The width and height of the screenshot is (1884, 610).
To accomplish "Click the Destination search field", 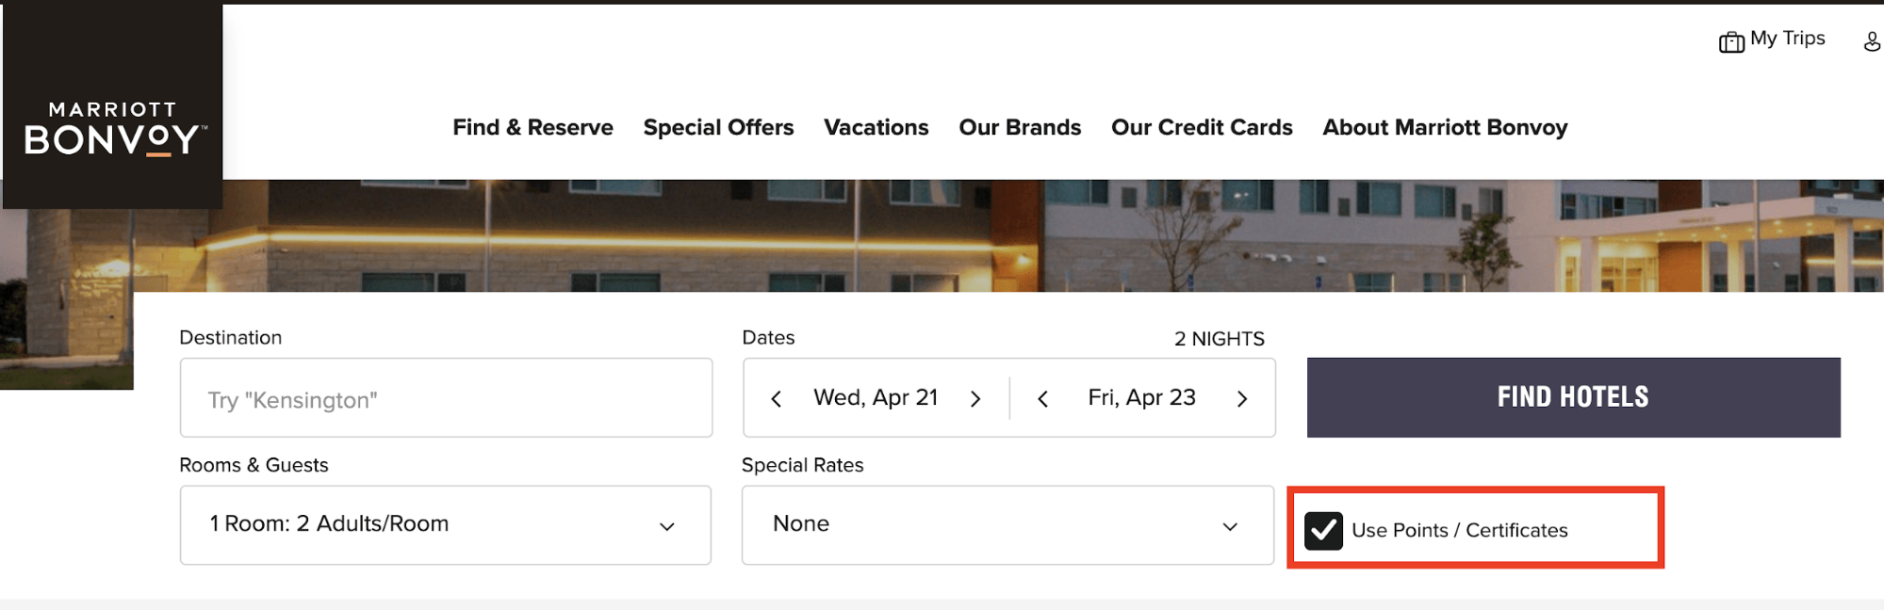I will (446, 399).
